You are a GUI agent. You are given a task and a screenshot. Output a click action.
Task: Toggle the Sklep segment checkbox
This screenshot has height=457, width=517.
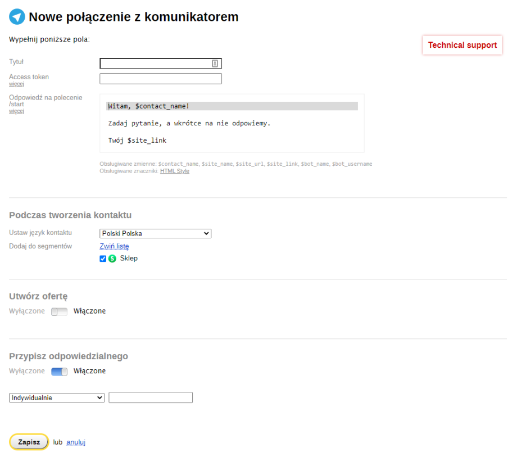point(103,259)
